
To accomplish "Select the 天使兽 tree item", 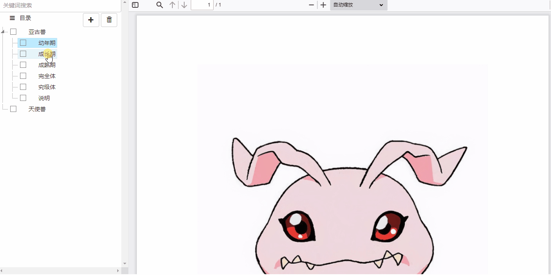I will coord(37,109).
